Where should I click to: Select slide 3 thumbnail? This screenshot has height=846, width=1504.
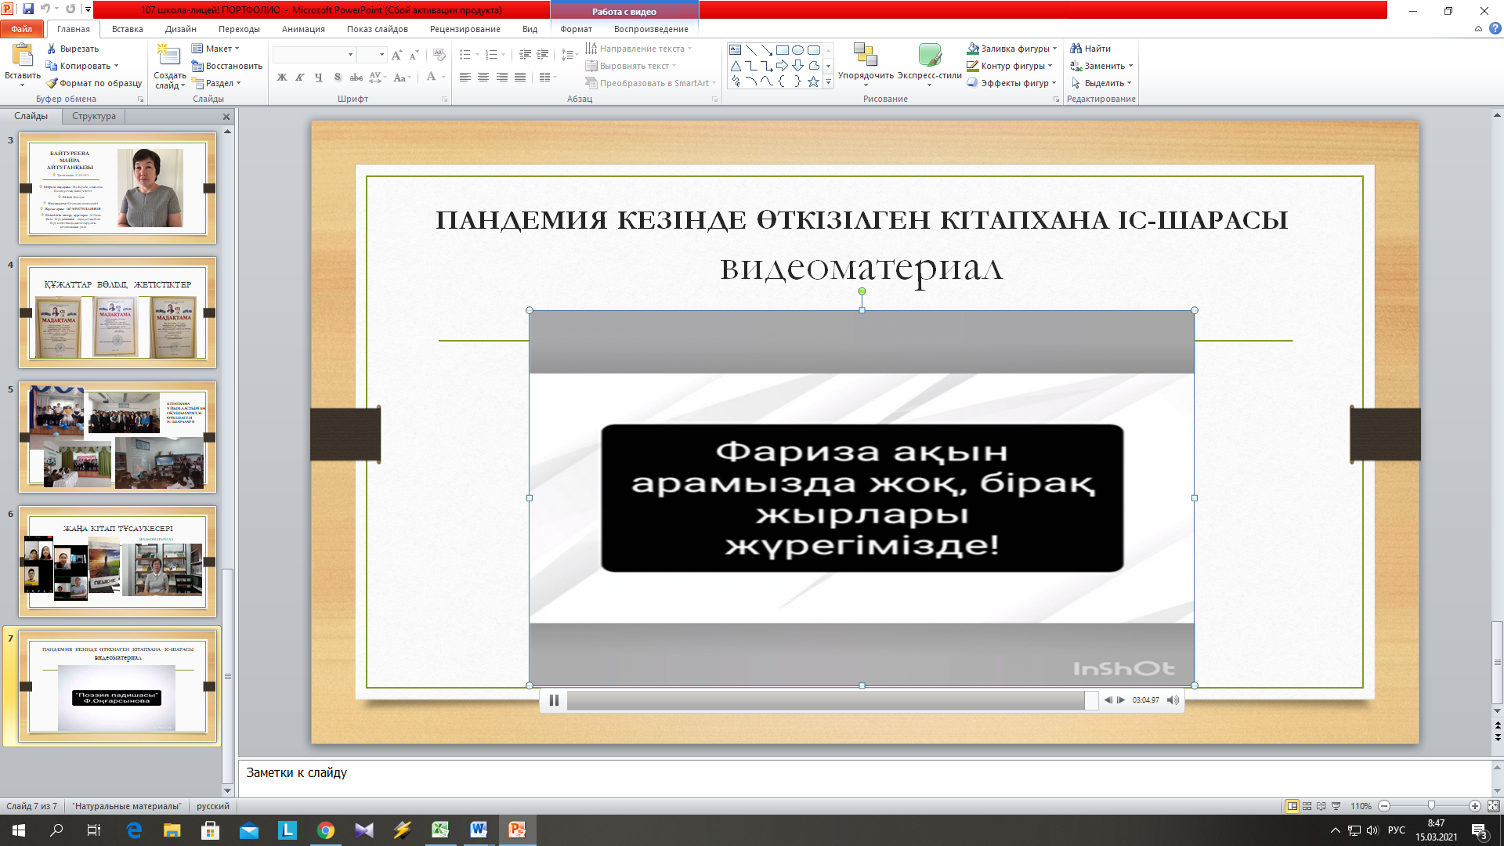tap(117, 188)
